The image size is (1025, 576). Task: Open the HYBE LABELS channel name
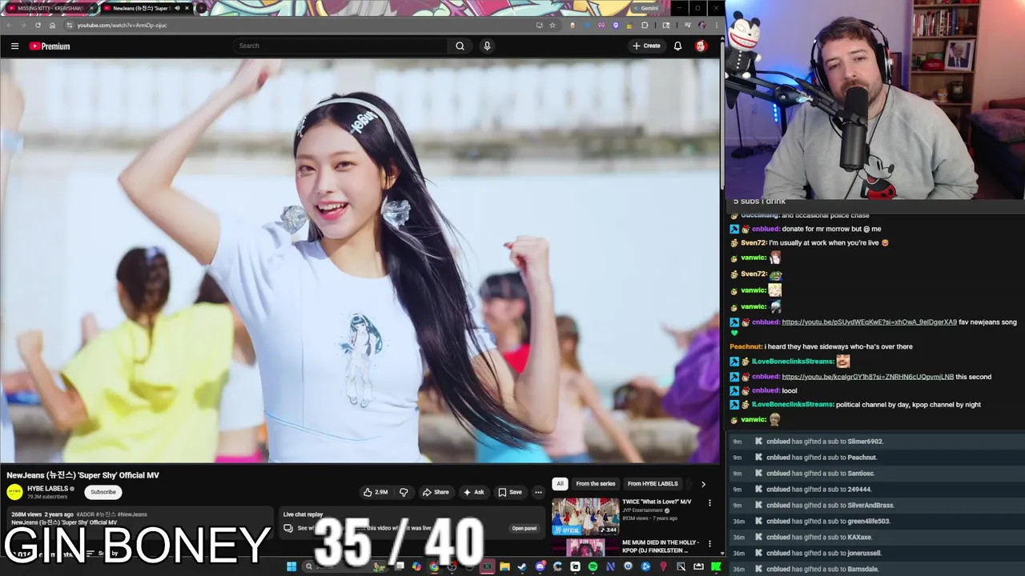[x=48, y=488]
